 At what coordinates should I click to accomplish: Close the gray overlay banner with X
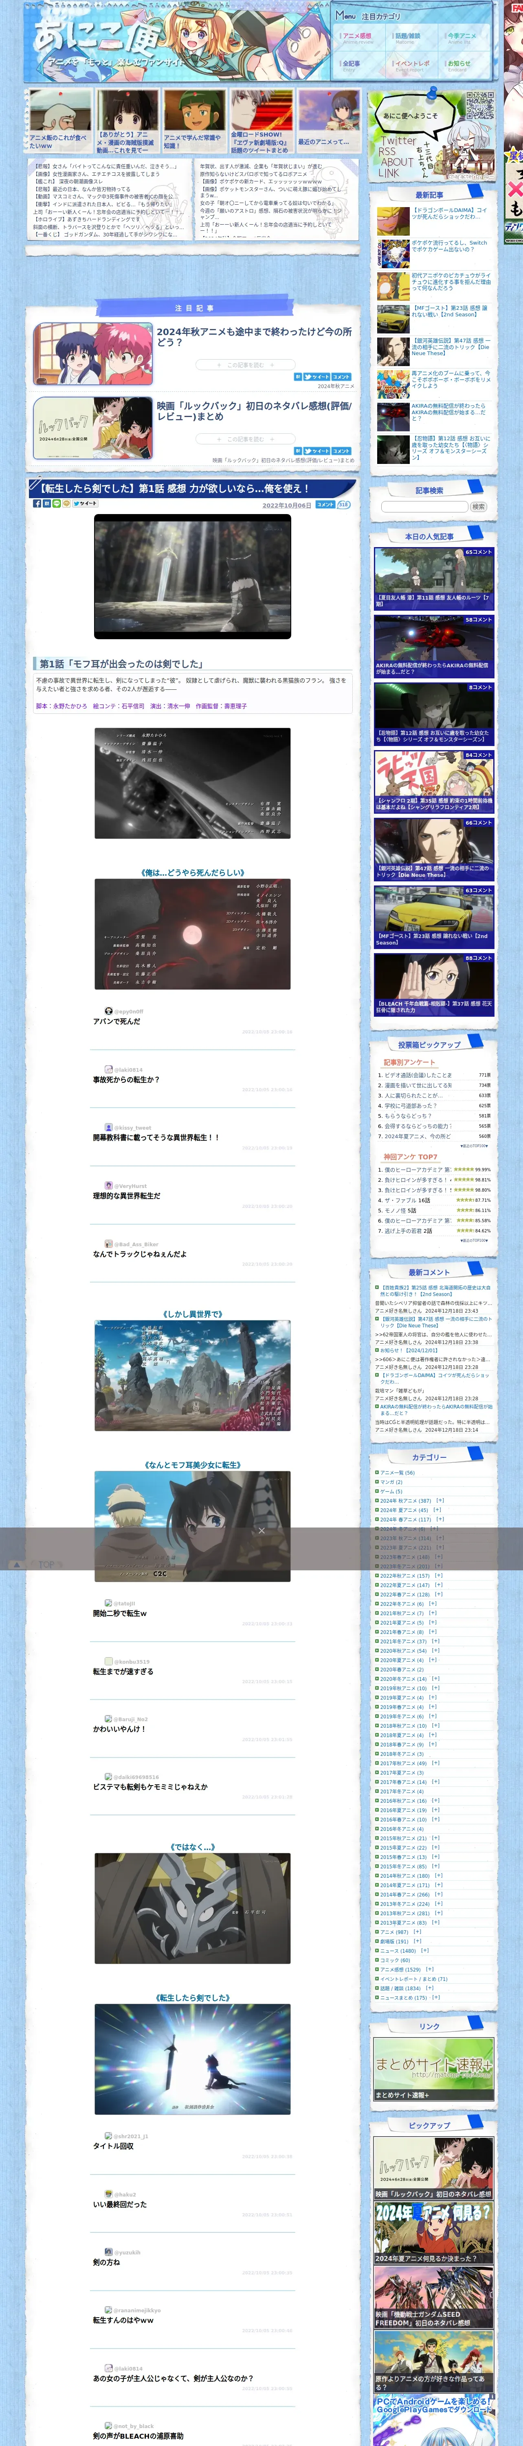[x=261, y=1531]
